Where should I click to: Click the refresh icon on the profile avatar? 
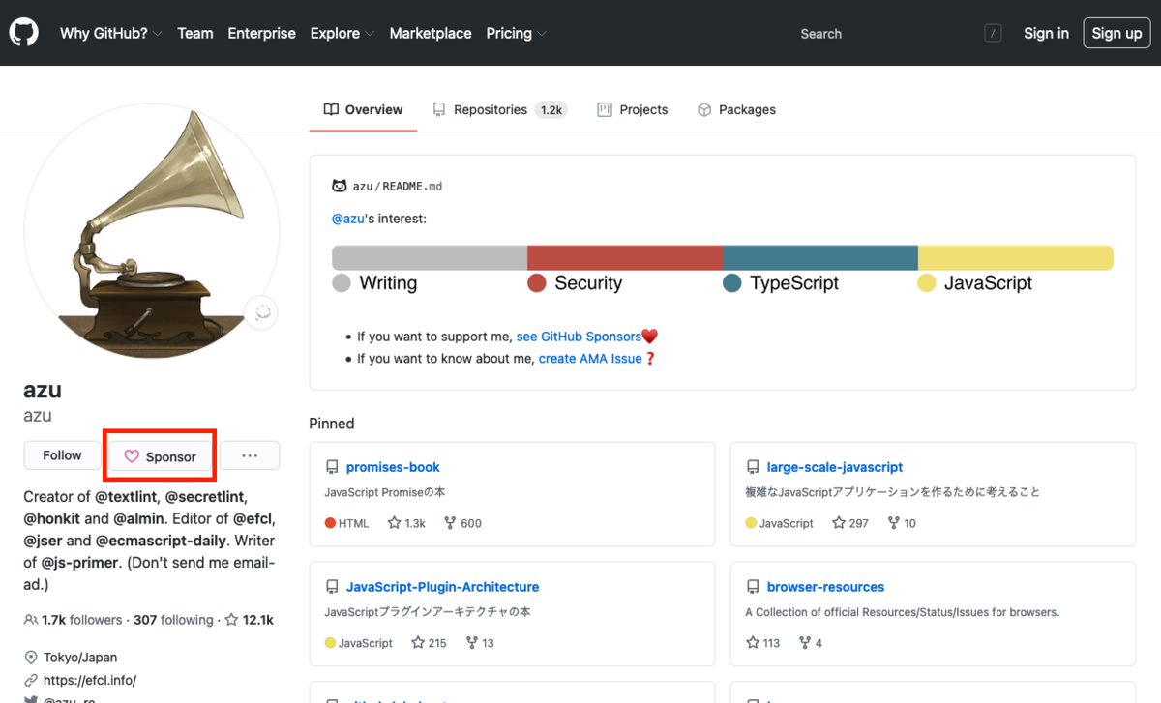coord(260,311)
